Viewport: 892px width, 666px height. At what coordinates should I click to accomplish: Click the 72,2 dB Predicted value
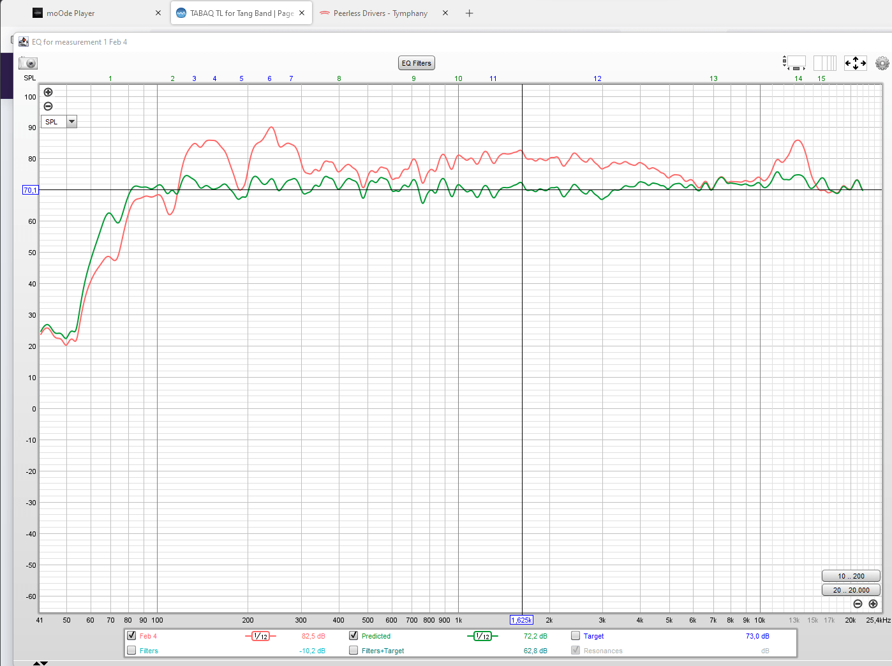pyautogui.click(x=535, y=636)
